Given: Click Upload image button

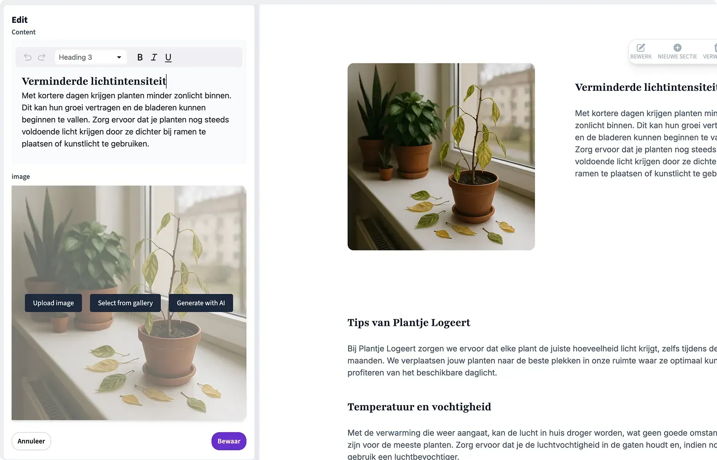Looking at the screenshot, I should [x=53, y=303].
